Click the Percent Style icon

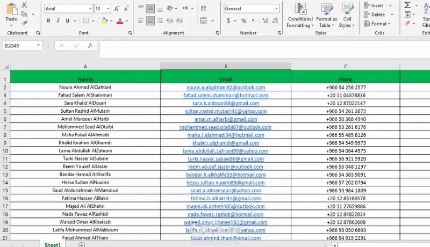(x=243, y=21)
